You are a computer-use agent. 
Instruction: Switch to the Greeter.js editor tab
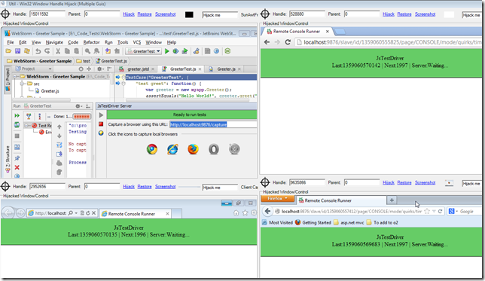(x=226, y=69)
